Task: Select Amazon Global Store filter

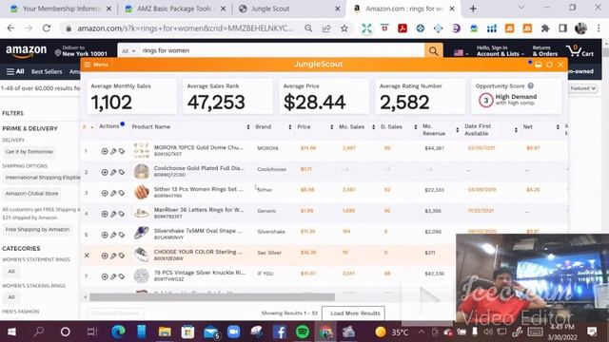Action: [x=31, y=194]
